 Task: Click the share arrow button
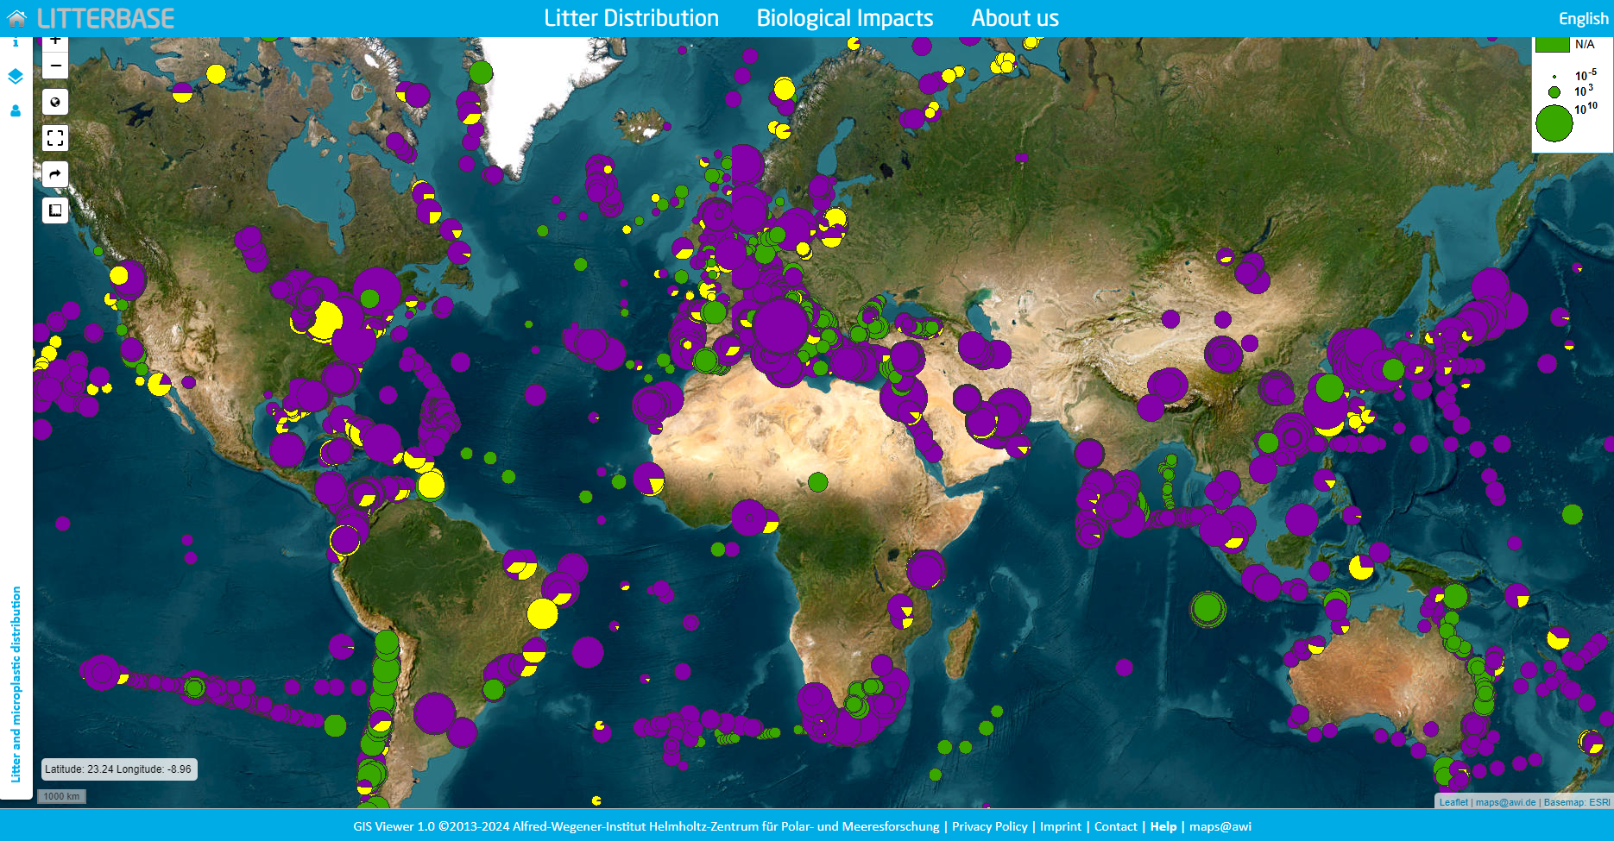(x=55, y=175)
